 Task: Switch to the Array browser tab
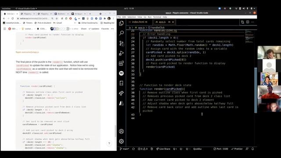tap(79, 14)
